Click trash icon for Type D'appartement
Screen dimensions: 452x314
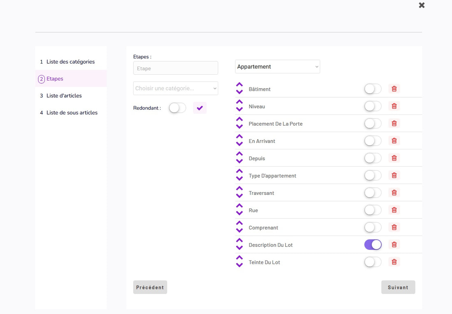point(394,175)
